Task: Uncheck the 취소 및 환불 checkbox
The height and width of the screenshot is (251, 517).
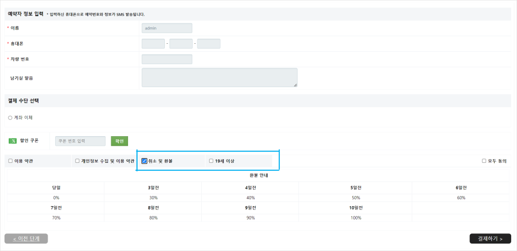Action: tap(144, 161)
